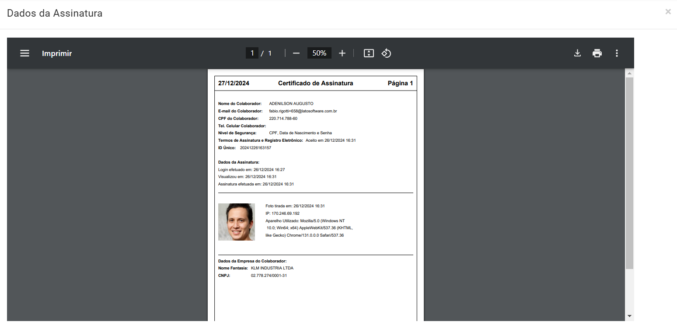Select the 50% zoom level field
The width and height of the screenshot is (677, 332).
pos(319,53)
